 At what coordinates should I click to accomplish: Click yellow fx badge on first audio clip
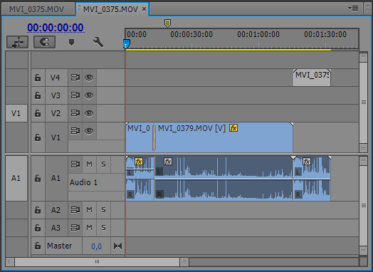pos(139,162)
